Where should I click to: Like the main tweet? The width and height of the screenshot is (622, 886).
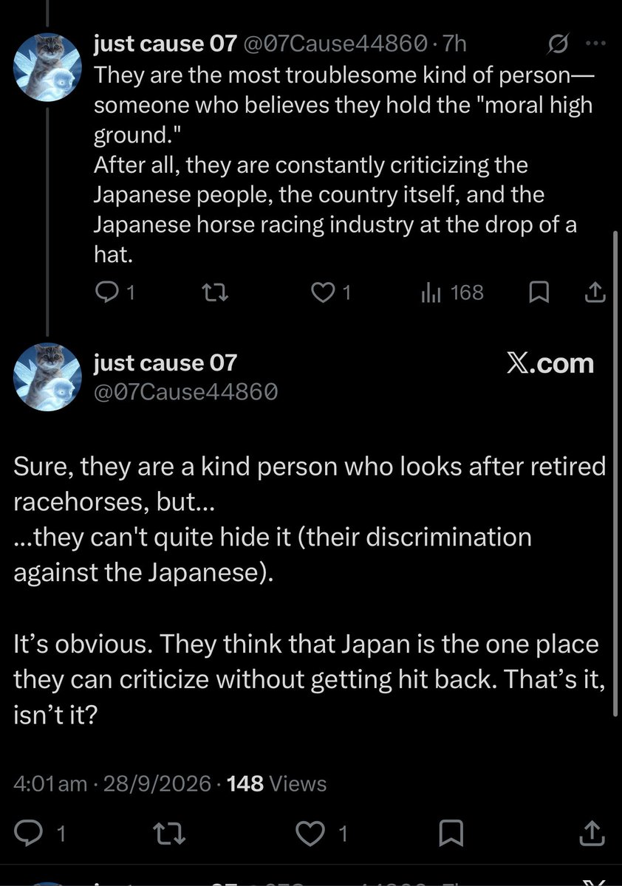(x=320, y=834)
